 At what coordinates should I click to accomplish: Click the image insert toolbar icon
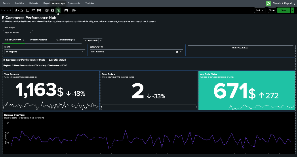33,10
